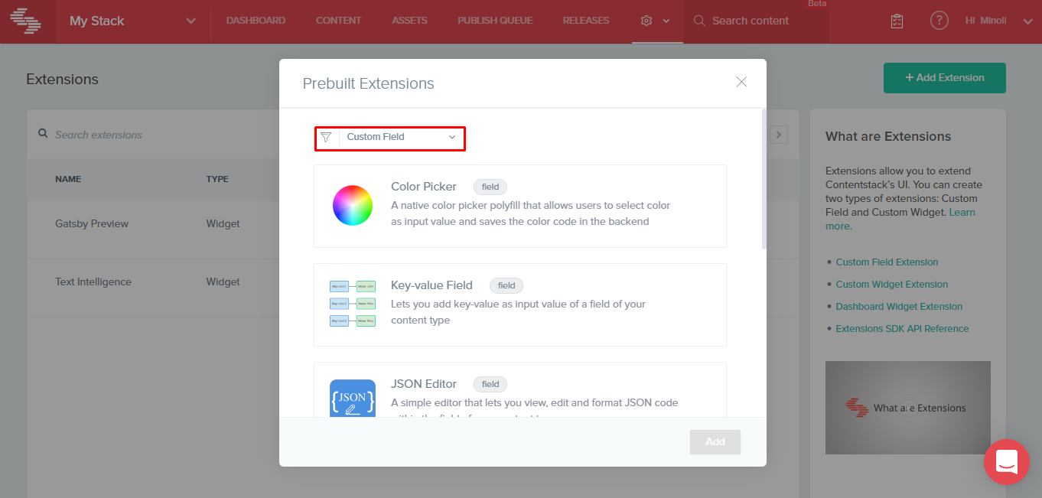Click the next page arrow in extensions list
This screenshot has height=498, width=1042.
coord(779,135)
